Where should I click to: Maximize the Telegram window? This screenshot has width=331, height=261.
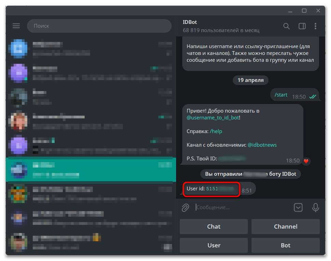(304, 11)
